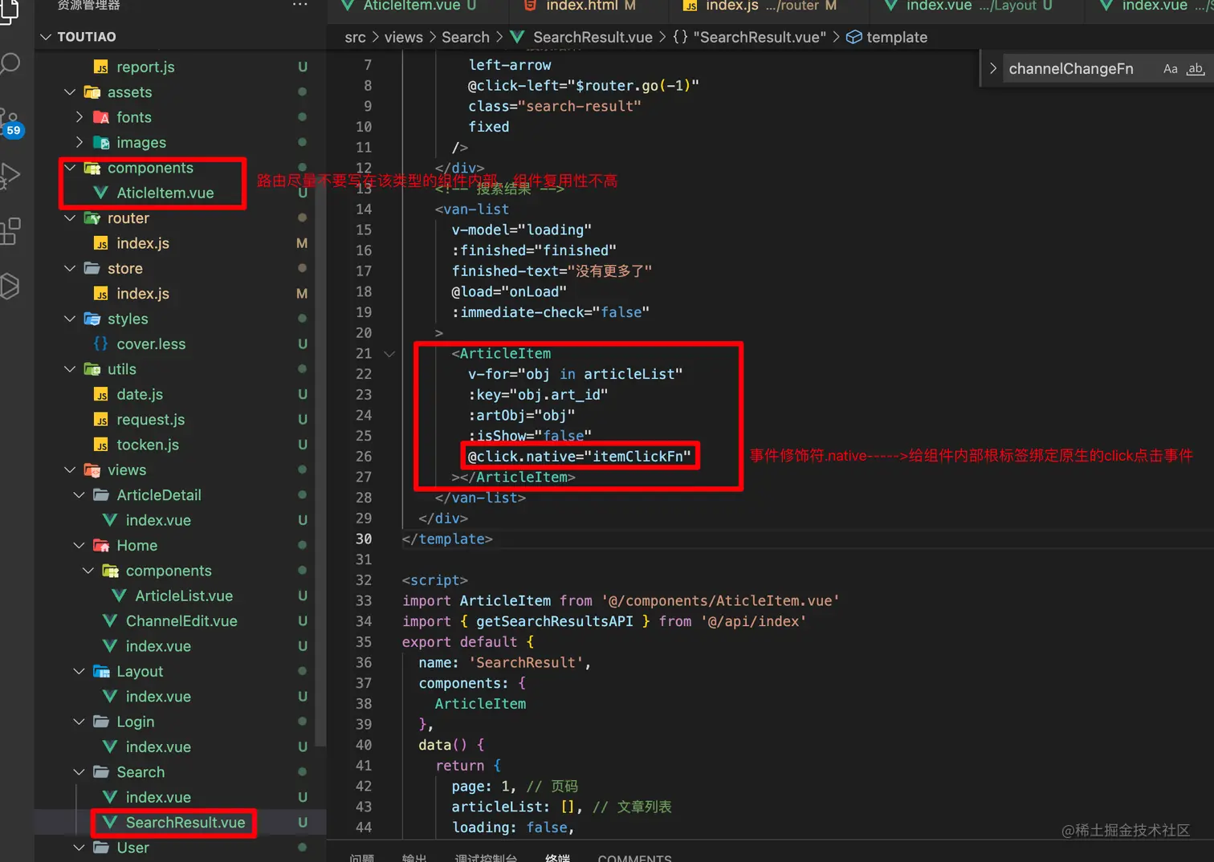Viewport: 1214px width, 862px height.
Task: Click template symbol in breadcrumb
Action: click(x=897, y=38)
